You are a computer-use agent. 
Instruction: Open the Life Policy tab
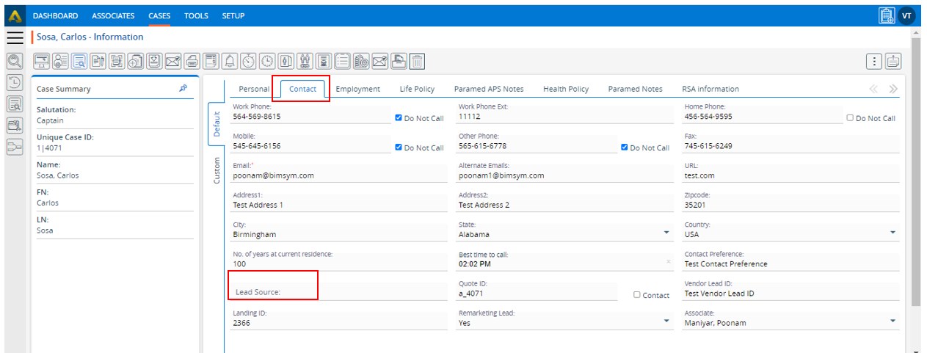[417, 89]
